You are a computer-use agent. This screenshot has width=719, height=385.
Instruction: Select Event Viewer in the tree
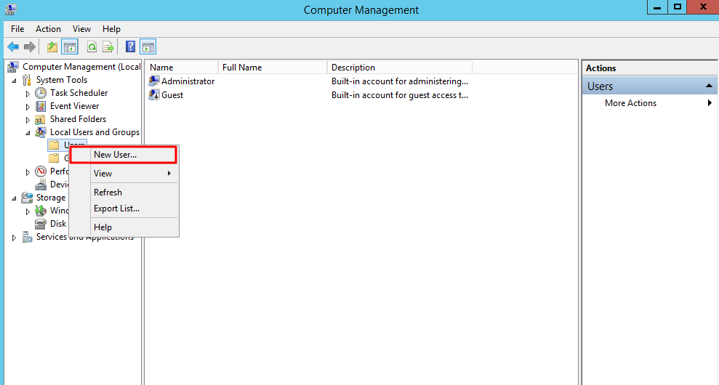tap(74, 106)
